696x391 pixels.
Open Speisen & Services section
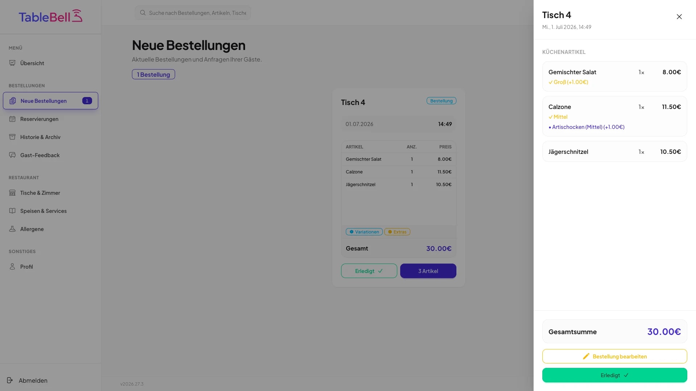50,211
